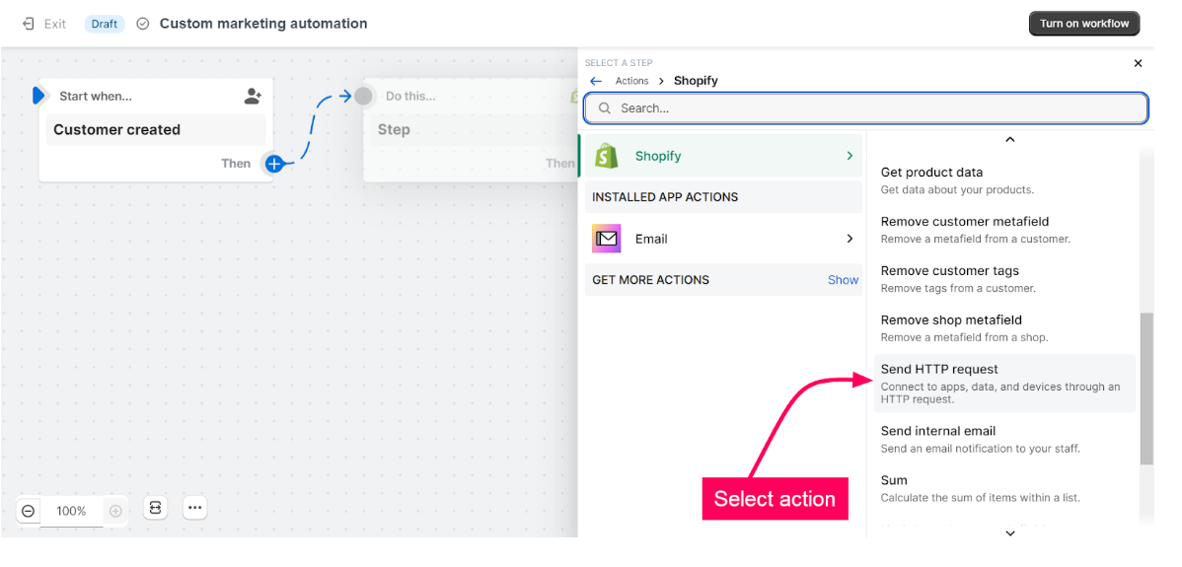Click the fit-to-screen canvas icon
Screen dimensions: 1182x567
tap(155, 508)
